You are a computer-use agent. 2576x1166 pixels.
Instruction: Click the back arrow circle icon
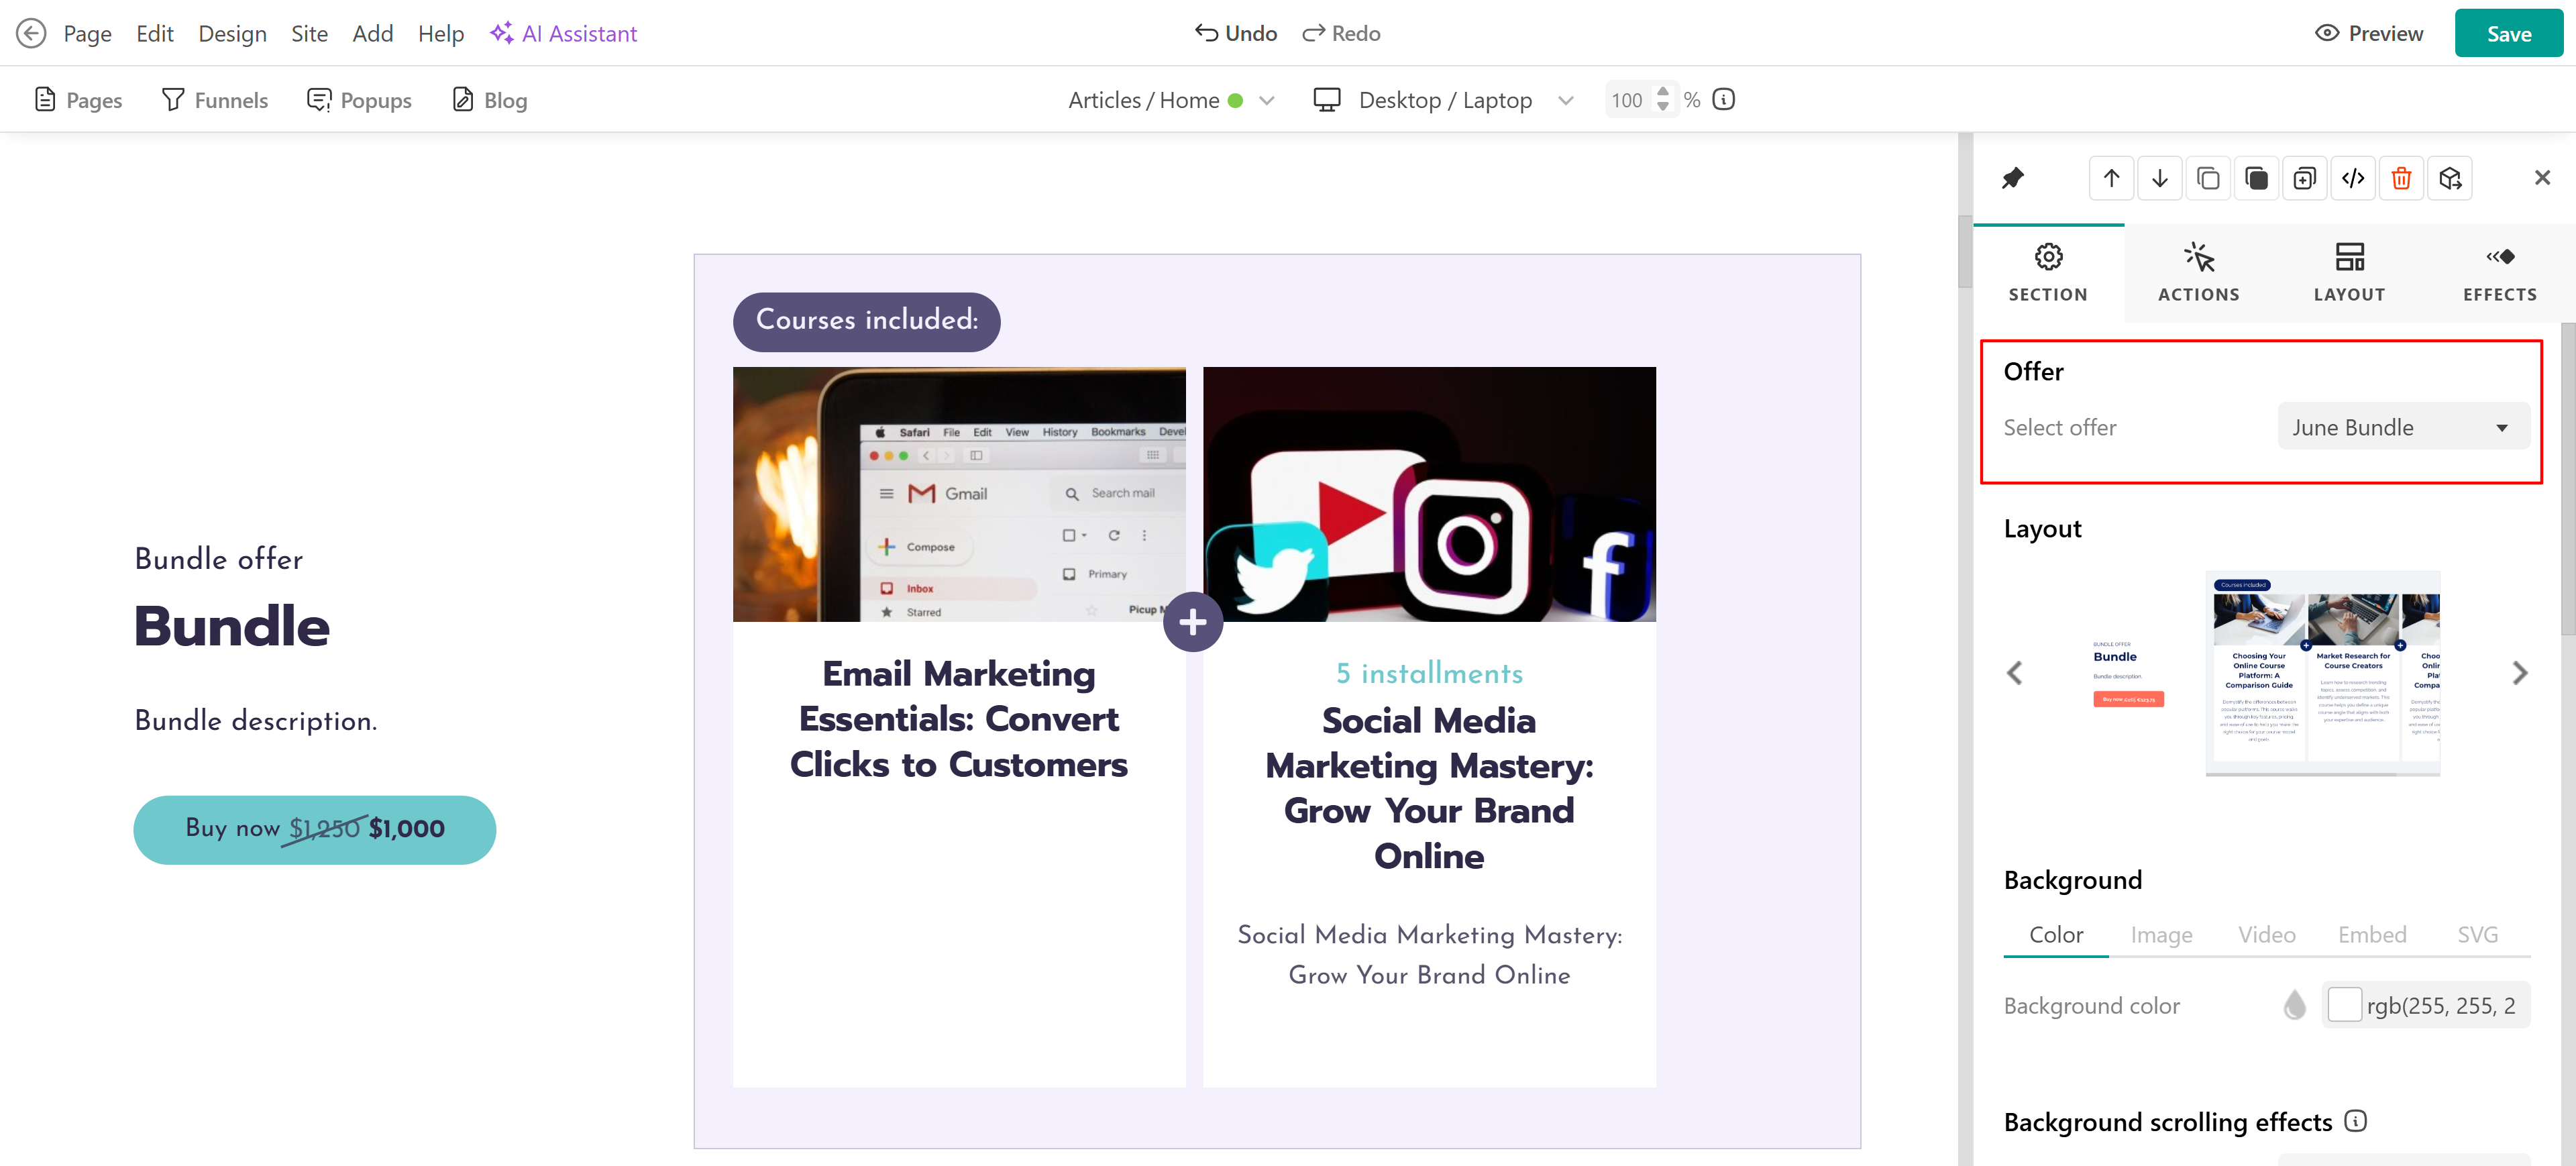(31, 33)
